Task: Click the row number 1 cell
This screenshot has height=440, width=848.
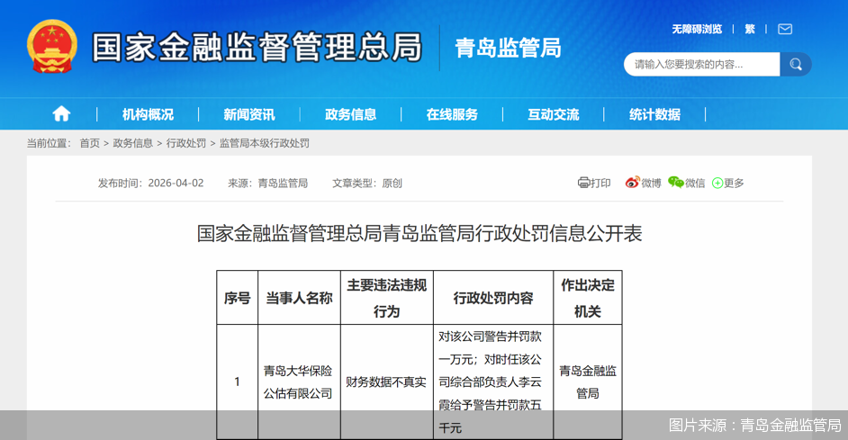Action: click(237, 382)
